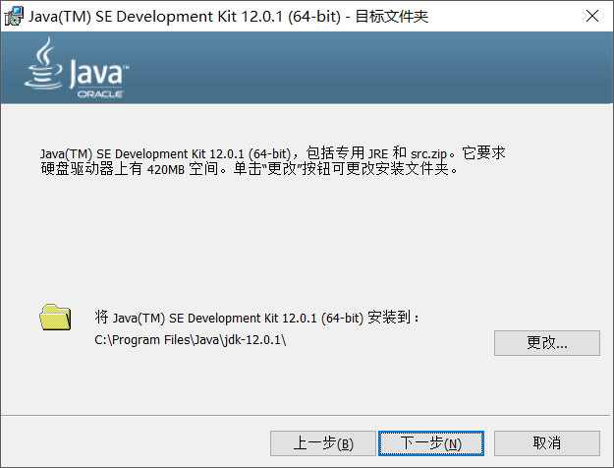The image size is (614, 468).
Task: Click the 下一步(N) next button
Action: tap(431, 443)
